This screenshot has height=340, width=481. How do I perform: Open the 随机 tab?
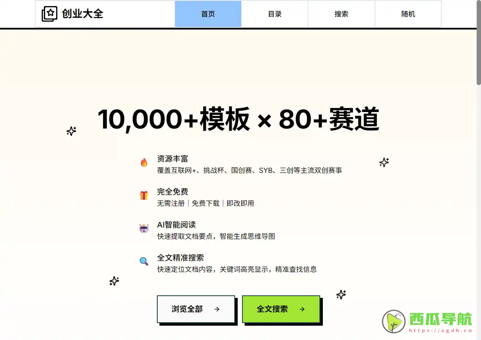pos(408,14)
